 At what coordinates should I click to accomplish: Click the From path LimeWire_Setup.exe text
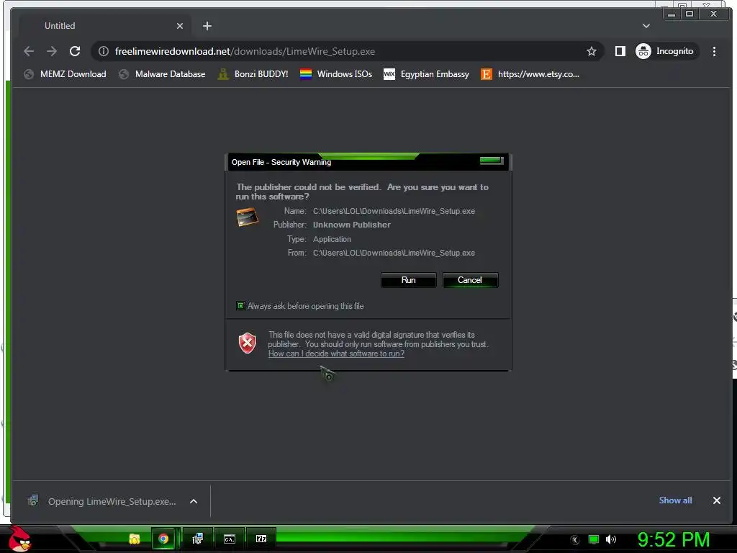click(394, 253)
